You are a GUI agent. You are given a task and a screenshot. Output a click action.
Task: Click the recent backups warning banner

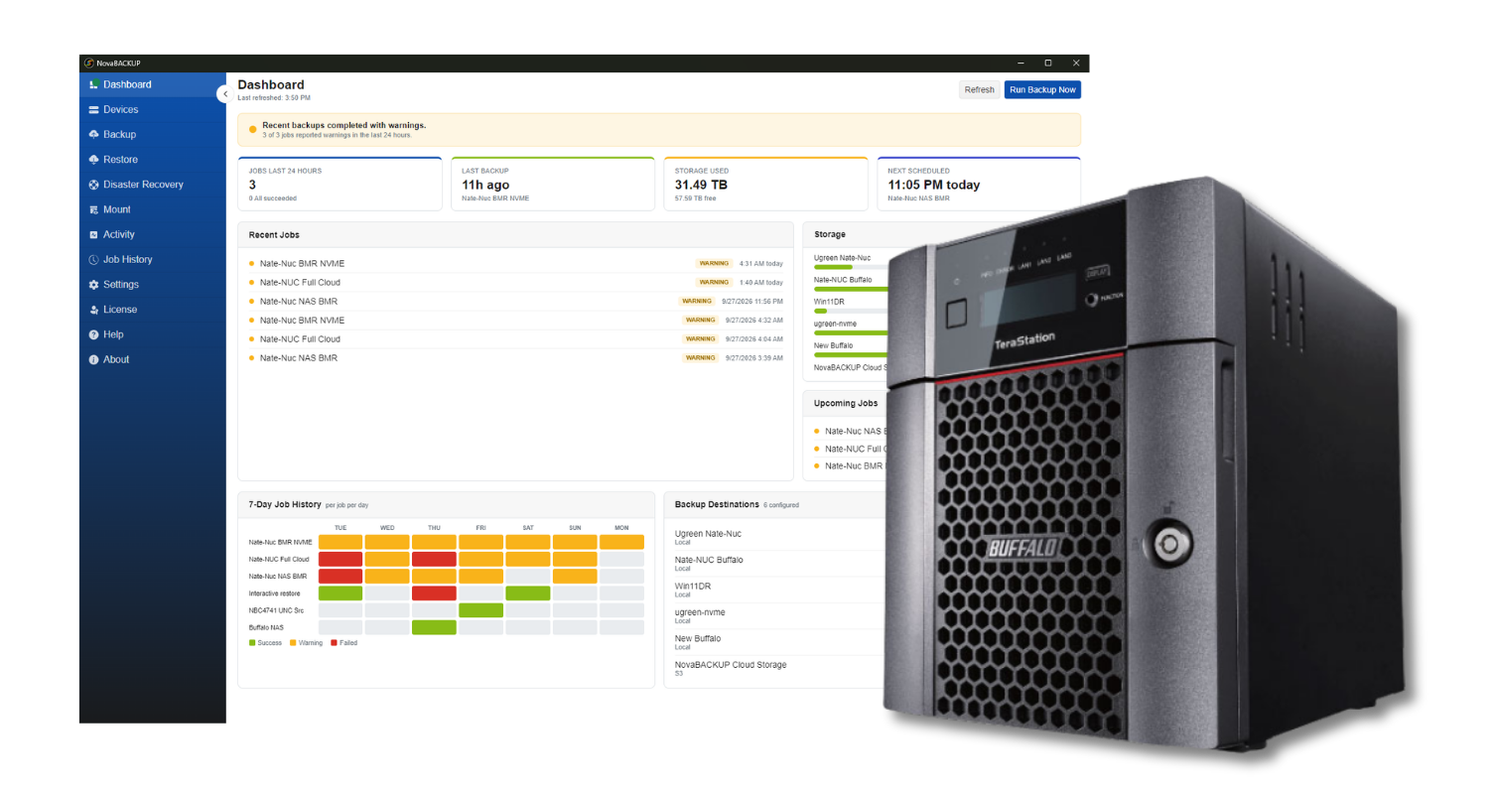pyautogui.click(x=659, y=130)
